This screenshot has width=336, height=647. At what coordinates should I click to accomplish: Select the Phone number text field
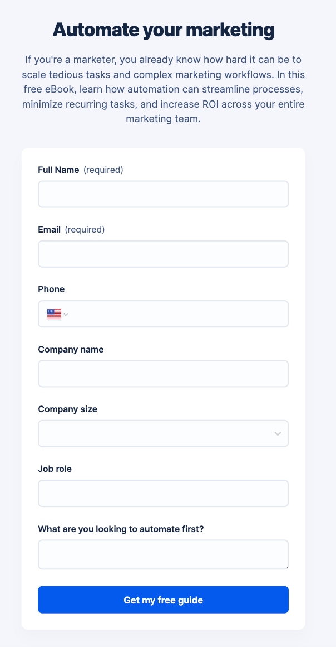point(178,314)
